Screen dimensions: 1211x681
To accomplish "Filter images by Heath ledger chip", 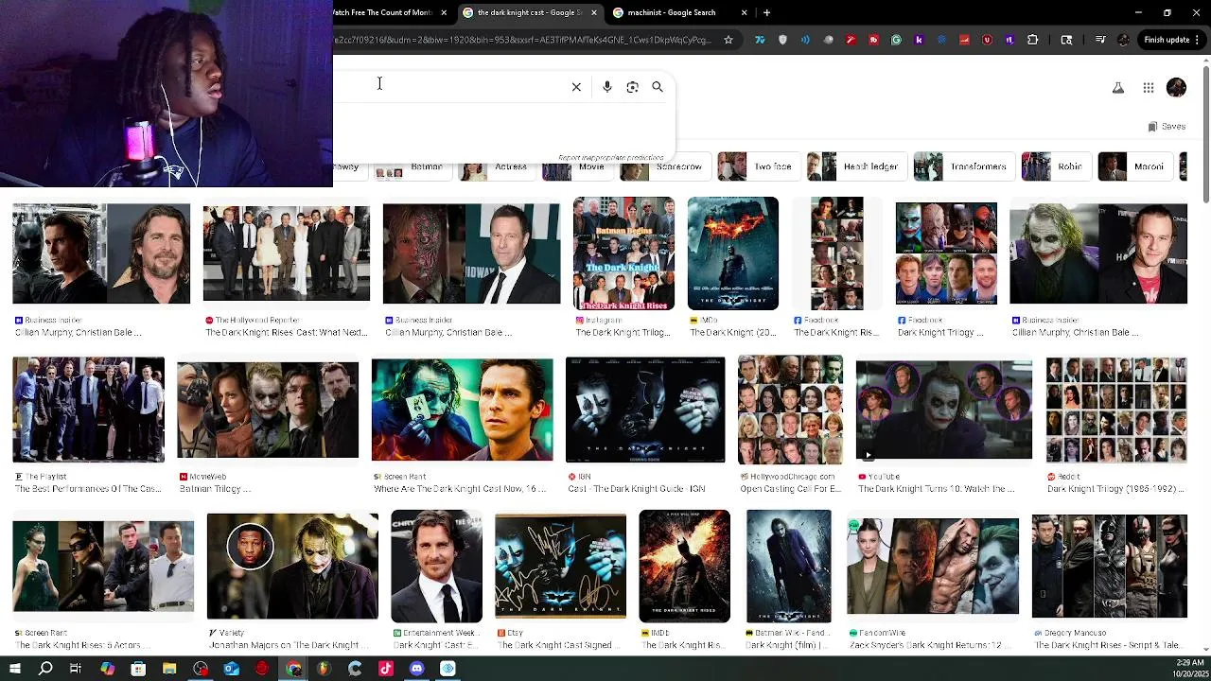I will (856, 166).
